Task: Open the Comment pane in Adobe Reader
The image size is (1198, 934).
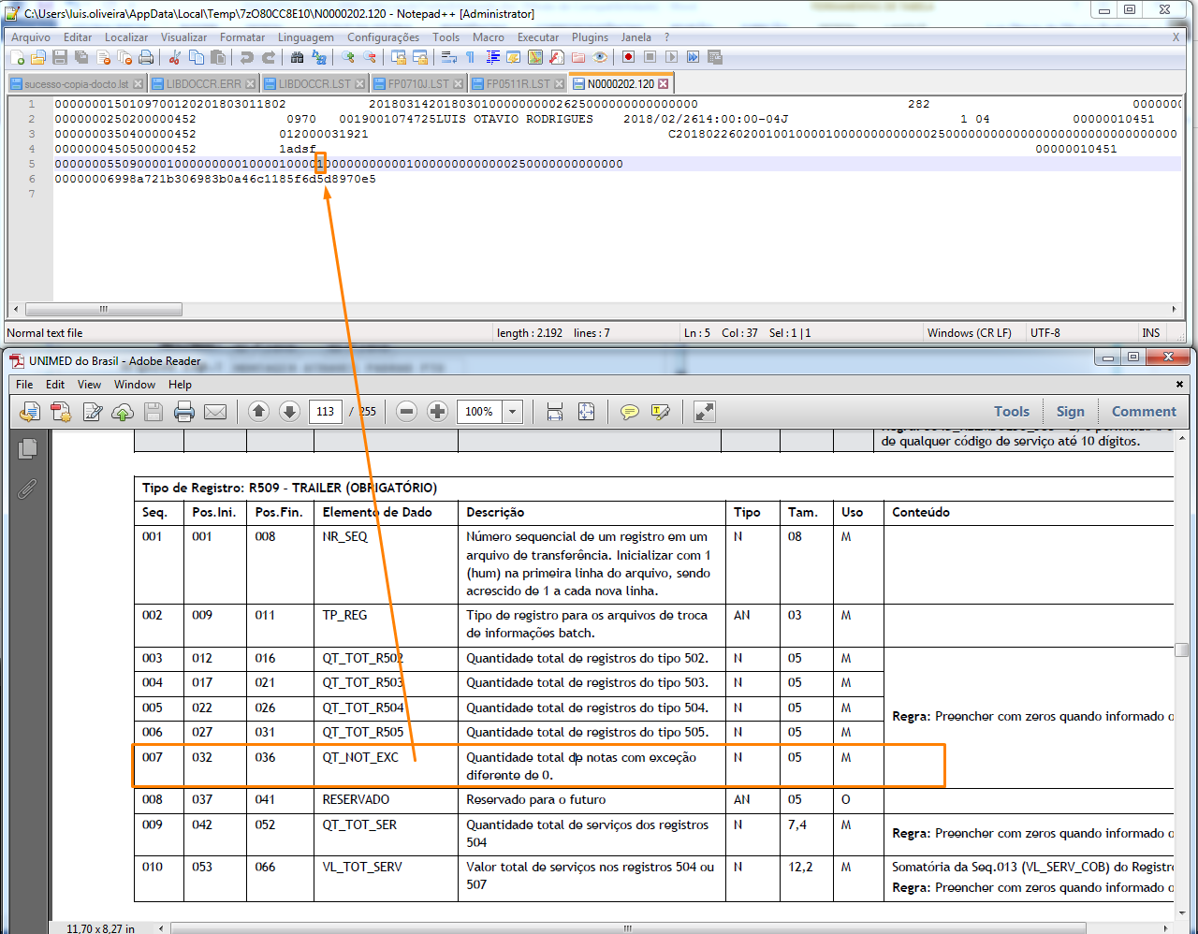Action: 1144,412
